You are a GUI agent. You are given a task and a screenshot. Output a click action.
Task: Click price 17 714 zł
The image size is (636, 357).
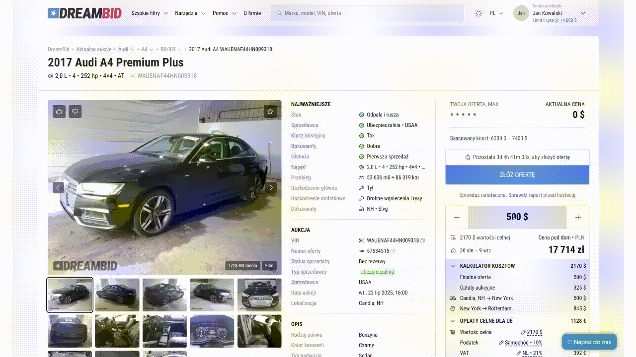[566, 249]
